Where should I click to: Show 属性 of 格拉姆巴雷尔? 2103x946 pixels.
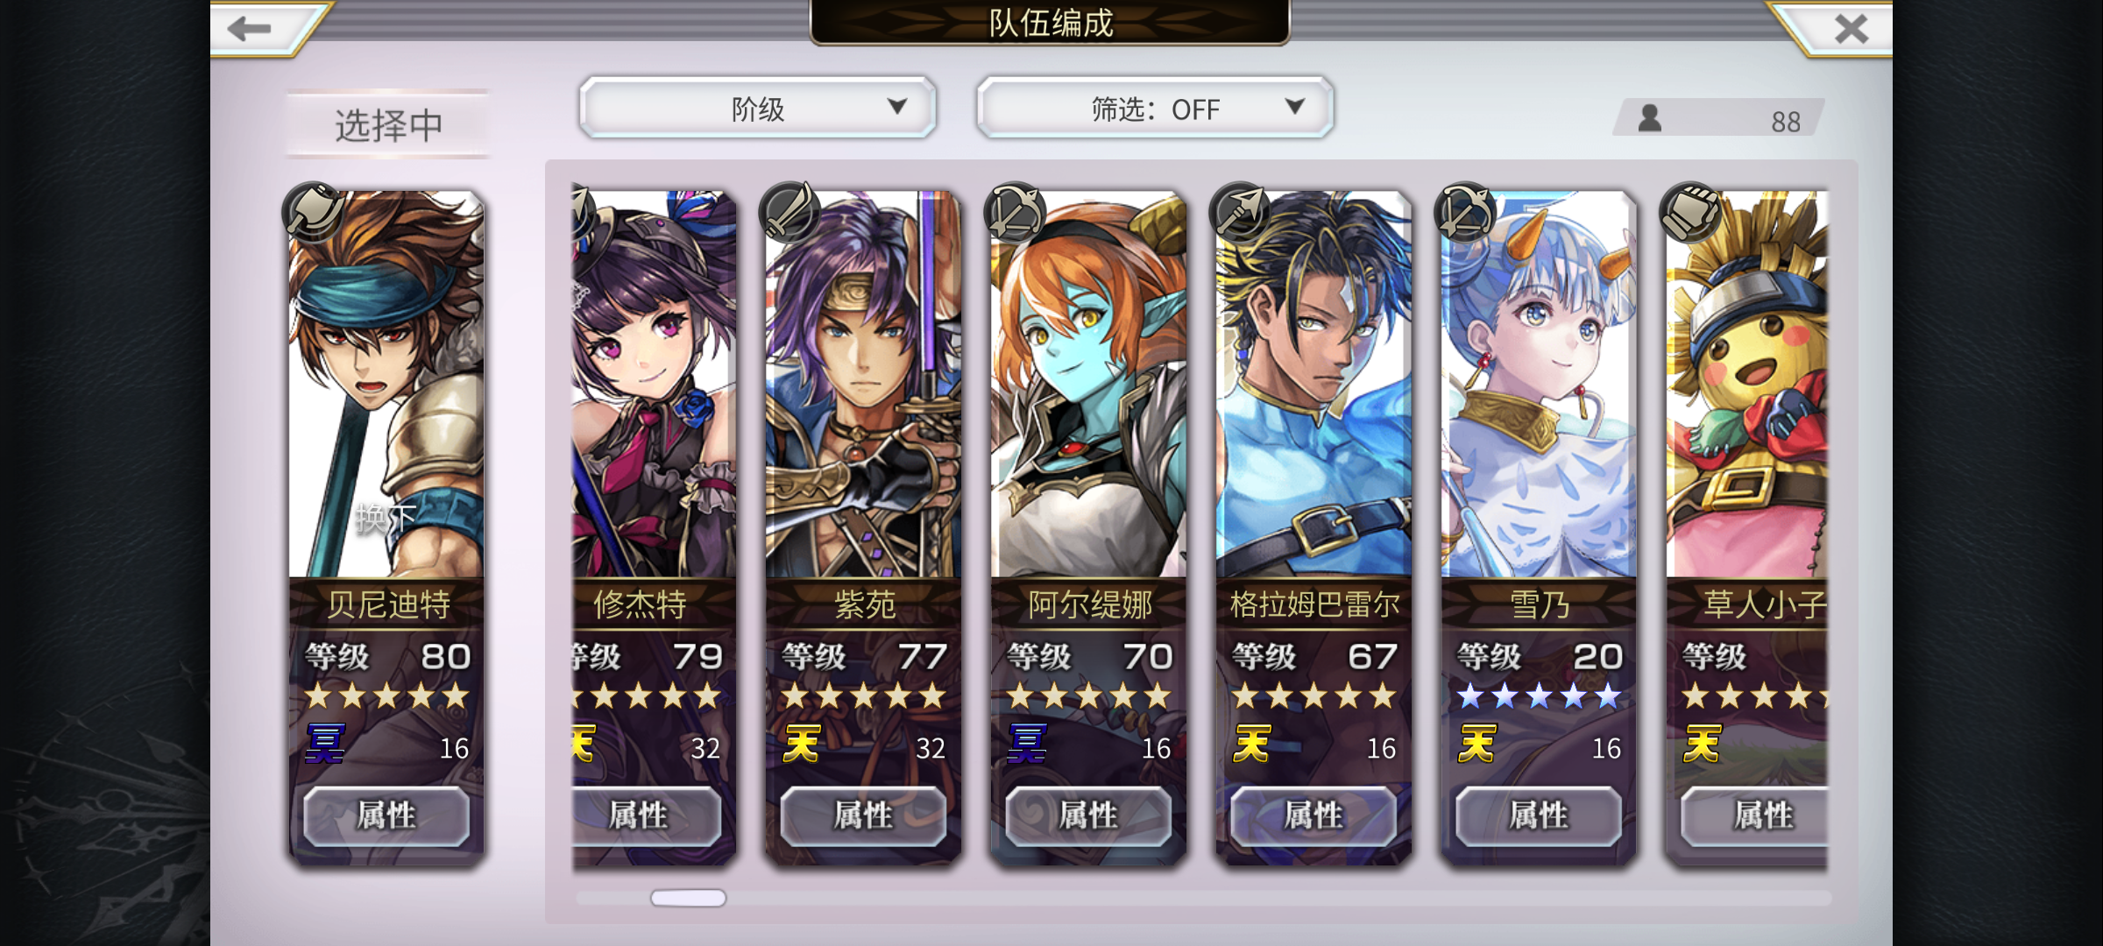[x=1313, y=815]
